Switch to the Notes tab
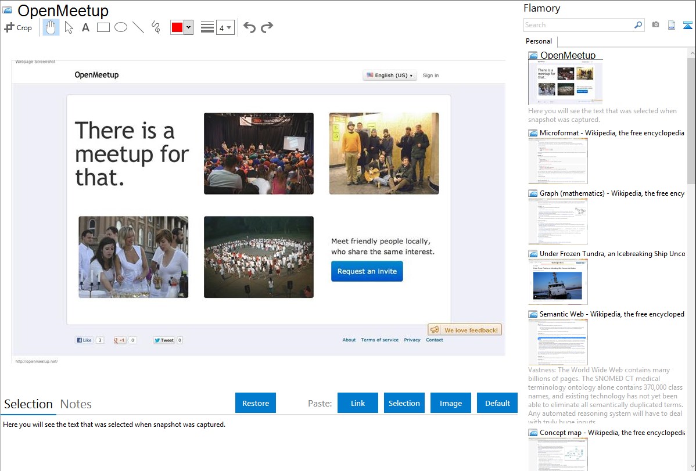 [x=76, y=404]
